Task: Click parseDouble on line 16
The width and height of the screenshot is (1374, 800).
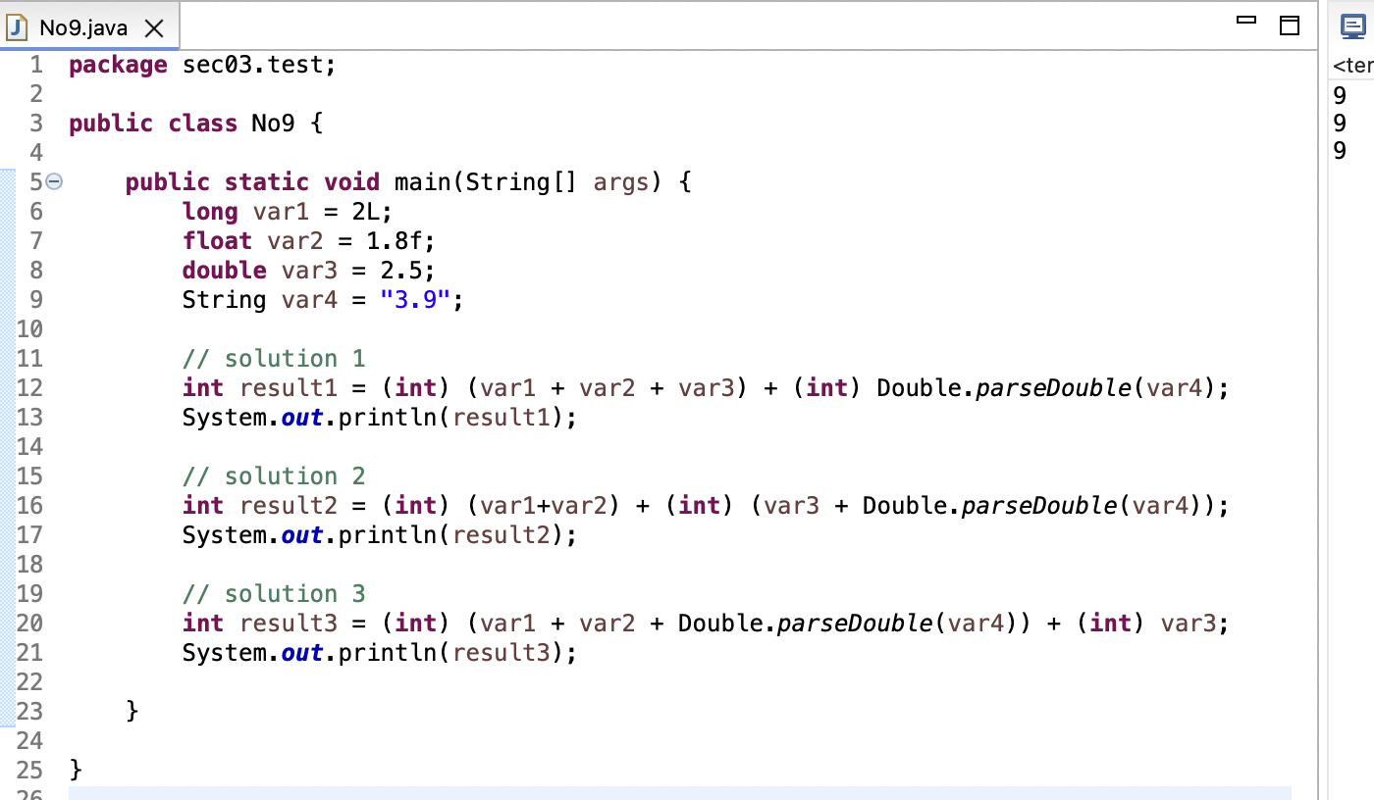Action: tap(1039, 506)
